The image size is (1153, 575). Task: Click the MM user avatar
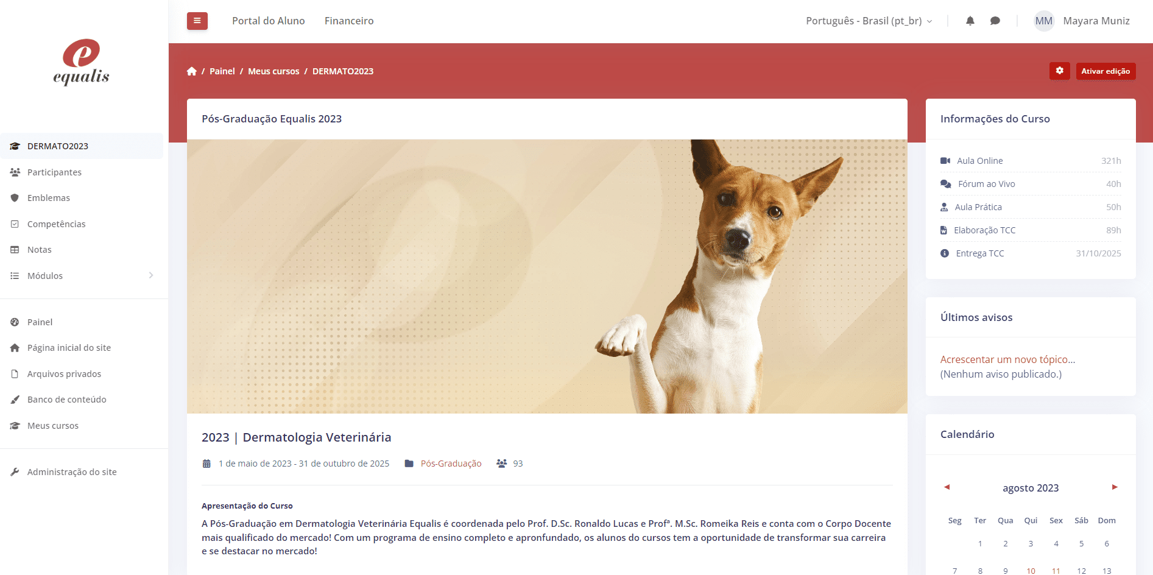point(1043,21)
